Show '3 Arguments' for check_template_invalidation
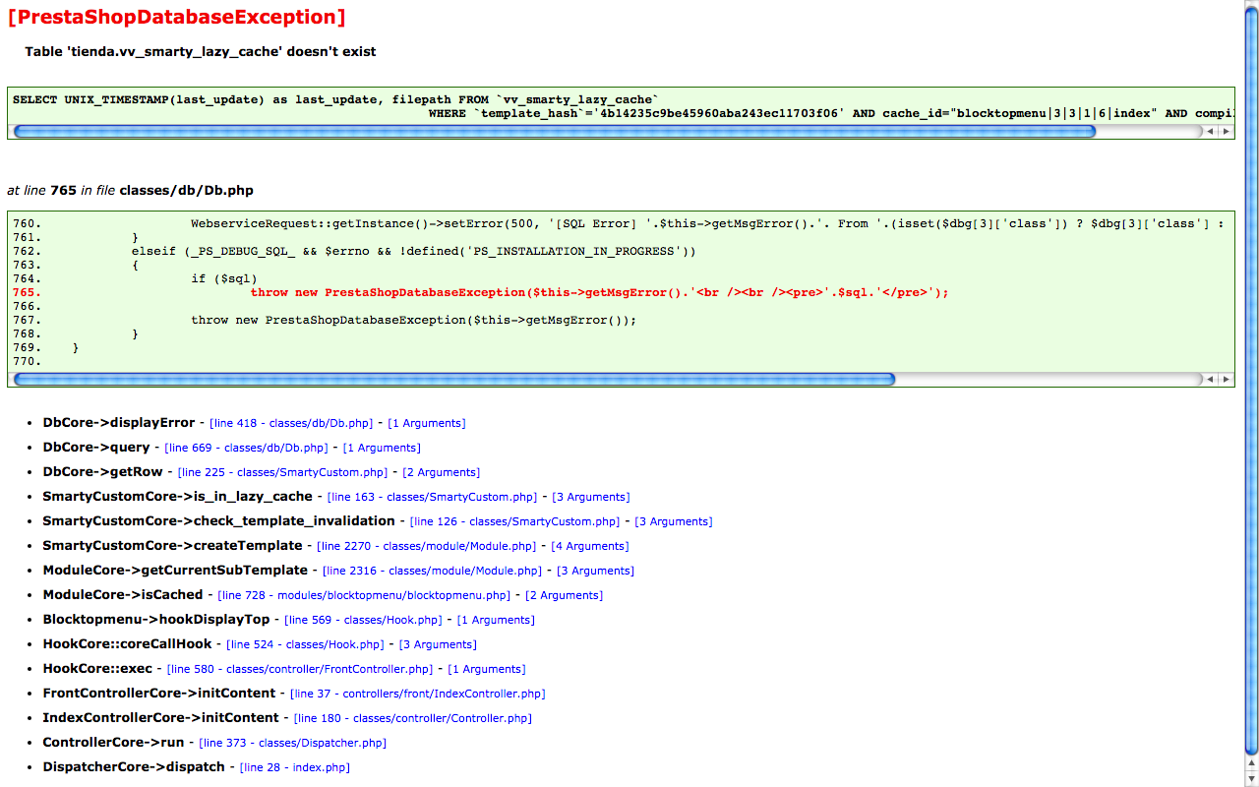Viewport: 1259px width, 787px height. pyautogui.click(x=674, y=521)
